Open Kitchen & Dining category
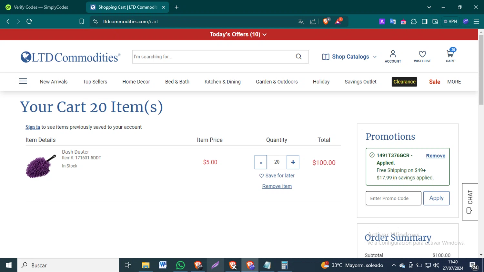Viewport: 484px width, 272px height. tap(223, 82)
